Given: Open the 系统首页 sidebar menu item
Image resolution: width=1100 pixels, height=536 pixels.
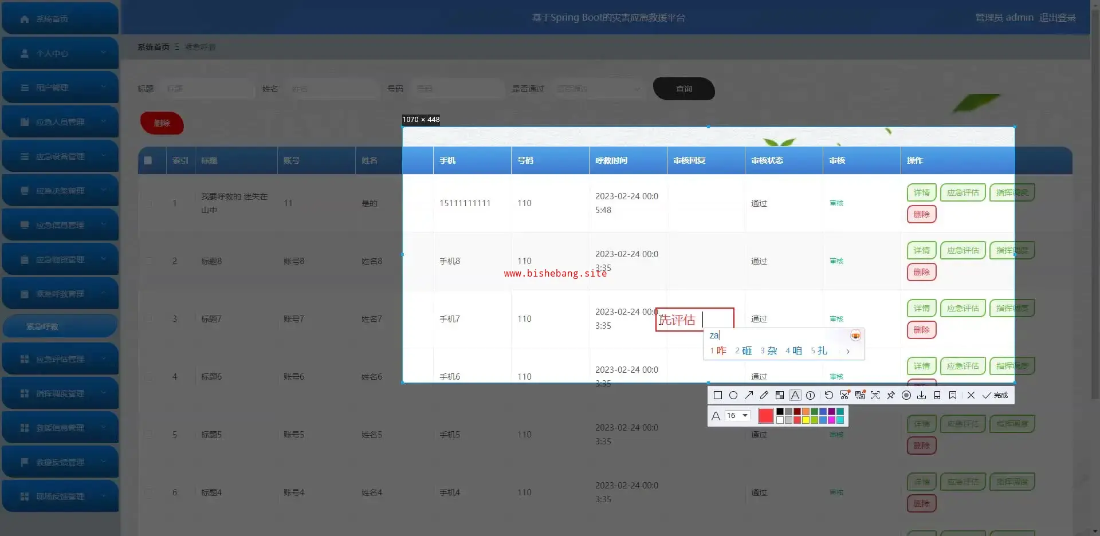Looking at the screenshot, I should (x=60, y=19).
